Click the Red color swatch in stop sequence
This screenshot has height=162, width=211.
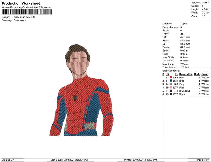(171, 77)
